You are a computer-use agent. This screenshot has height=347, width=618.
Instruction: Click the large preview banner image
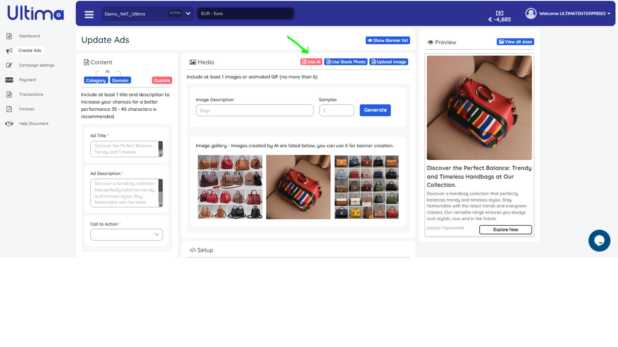point(479,108)
